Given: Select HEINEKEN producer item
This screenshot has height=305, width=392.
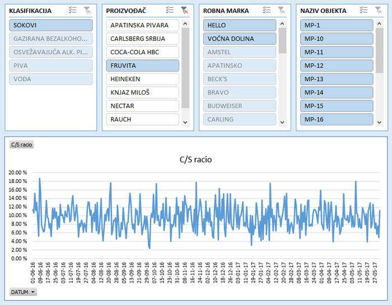Looking at the screenshot, I should 142,79.
